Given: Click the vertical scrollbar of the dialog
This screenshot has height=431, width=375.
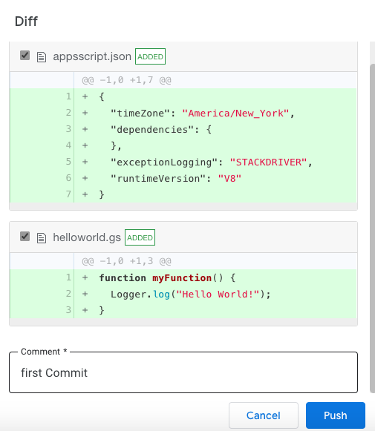Looking at the screenshot, I should point(372,228).
